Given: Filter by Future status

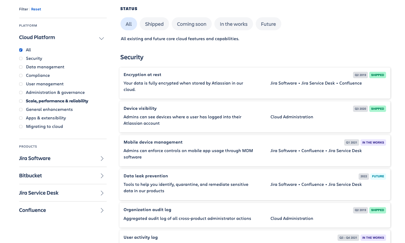Looking at the screenshot, I should (x=268, y=24).
